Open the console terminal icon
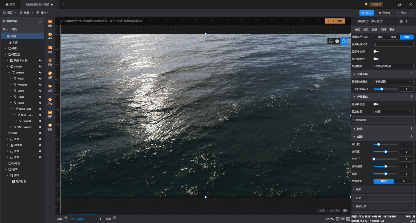416x223 pixels. (348, 219)
